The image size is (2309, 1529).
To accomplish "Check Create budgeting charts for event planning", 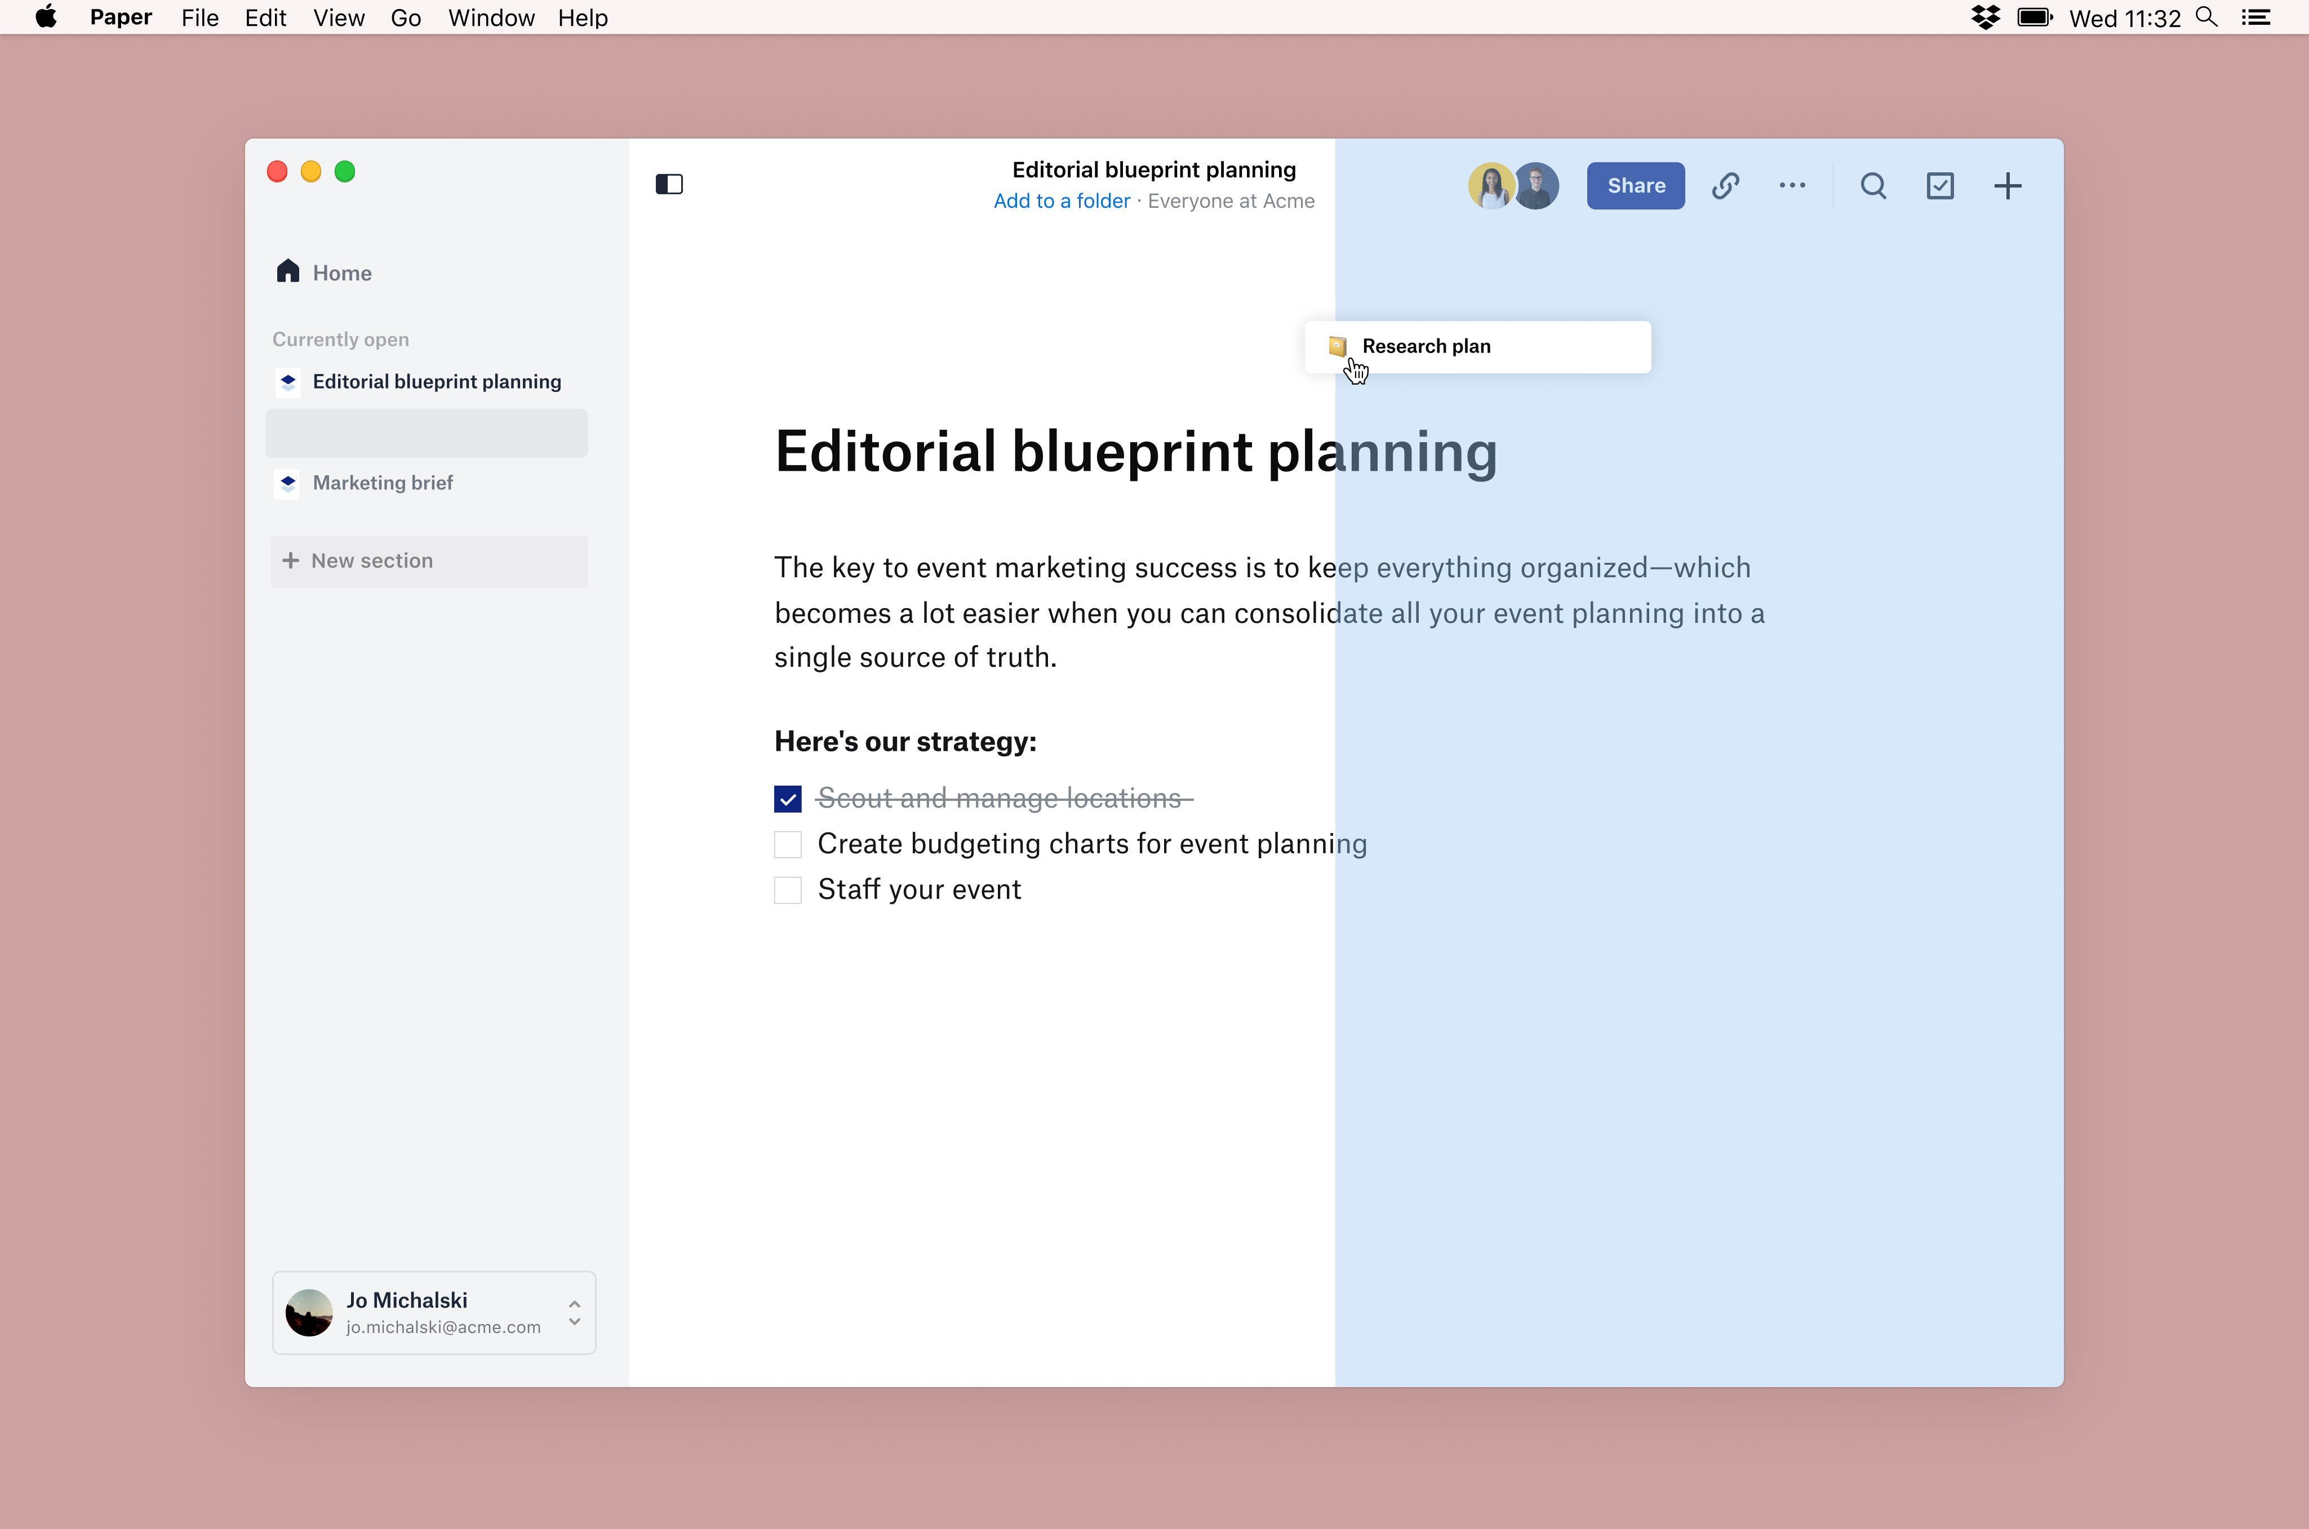I will (x=787, y=844).
